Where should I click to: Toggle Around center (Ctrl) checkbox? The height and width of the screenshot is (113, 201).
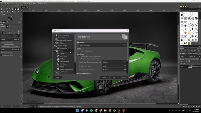pyautogui.click(x=1, y=55)
